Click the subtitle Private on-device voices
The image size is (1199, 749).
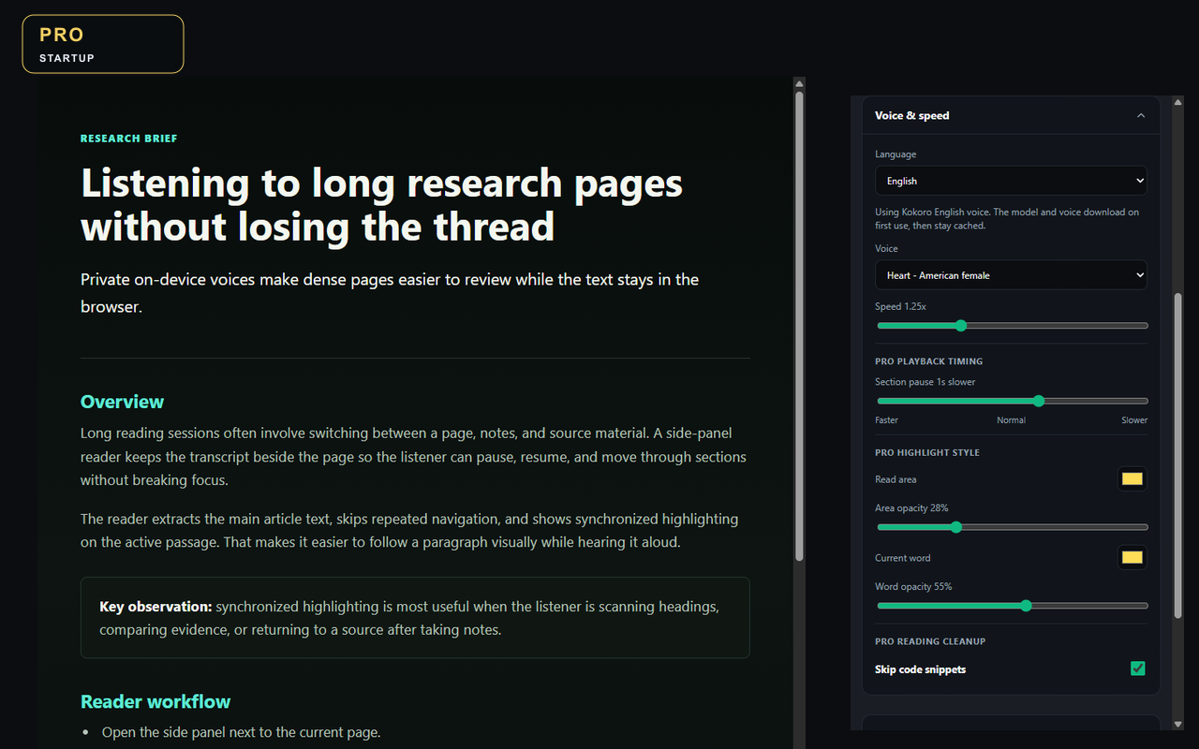click(390, 292)
